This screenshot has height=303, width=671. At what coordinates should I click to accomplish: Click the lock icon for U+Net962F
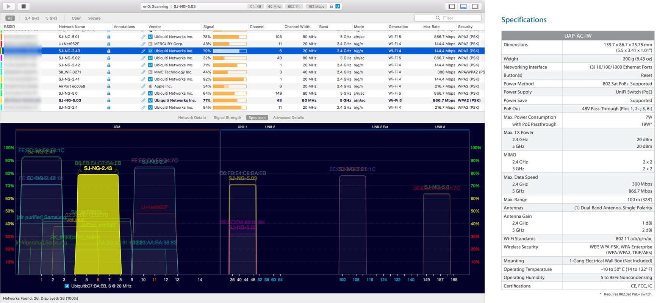click(109, 44)
